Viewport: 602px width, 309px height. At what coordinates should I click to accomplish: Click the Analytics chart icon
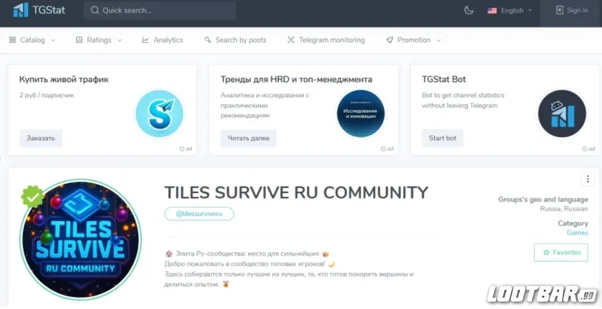[x=145, y=40]
